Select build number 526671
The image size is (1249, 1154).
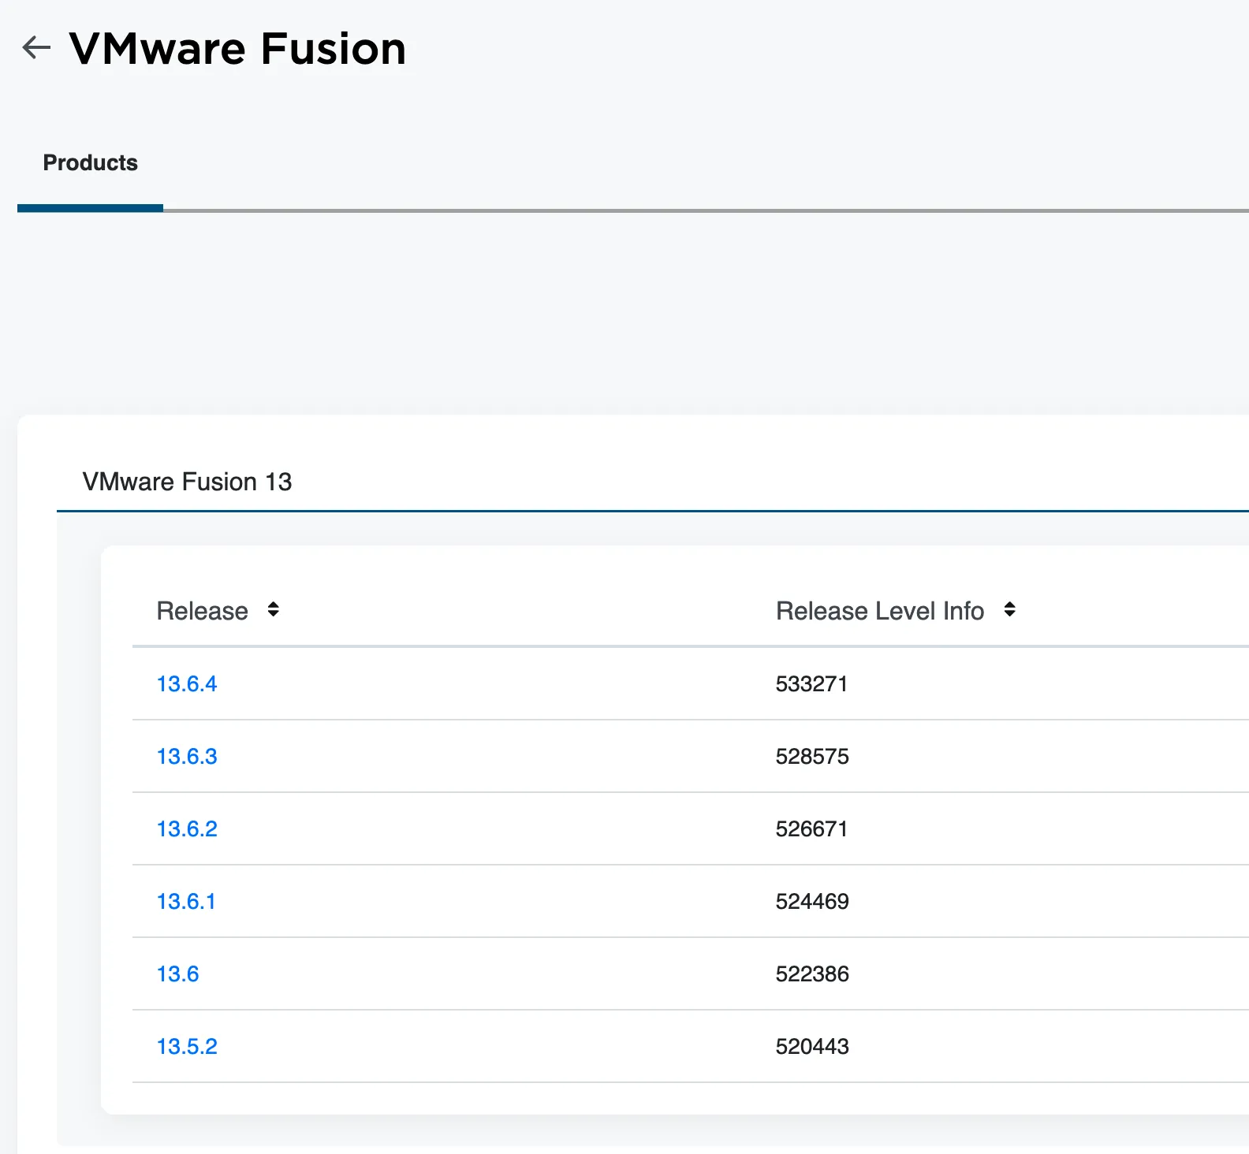pos(811,828)
